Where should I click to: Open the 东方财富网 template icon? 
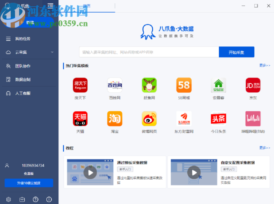click(x=184, y=118)
